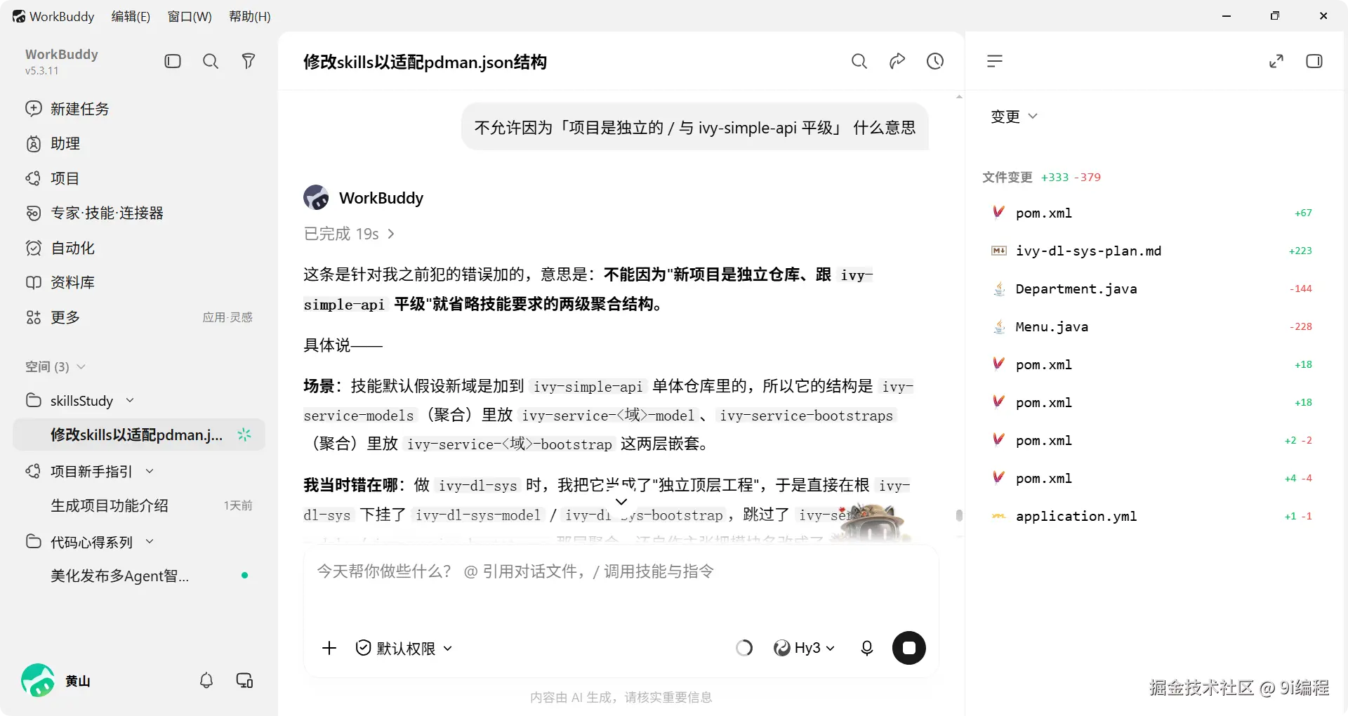
Task: Open the 应用·灵感 link
Action: tap(227, 317)
